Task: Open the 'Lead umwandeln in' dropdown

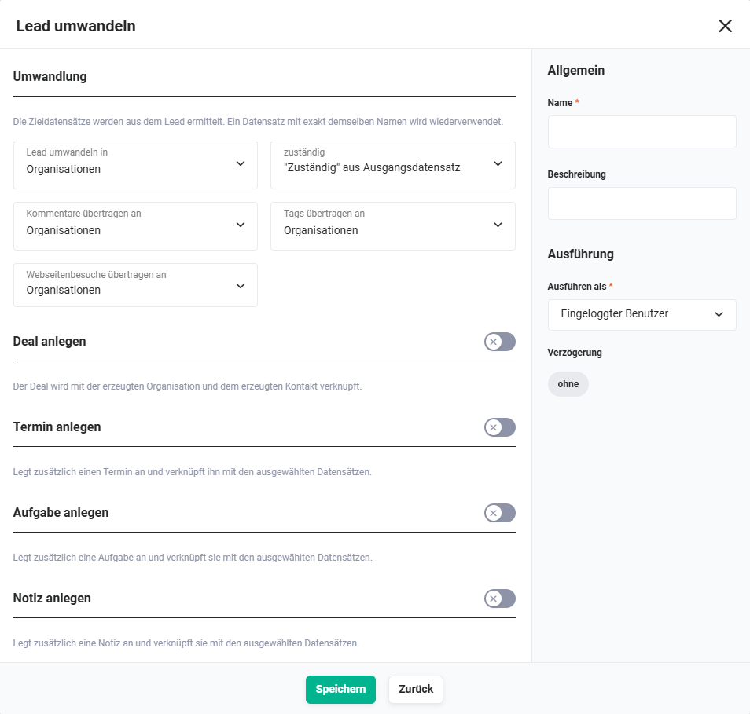Action: (135, 164)
